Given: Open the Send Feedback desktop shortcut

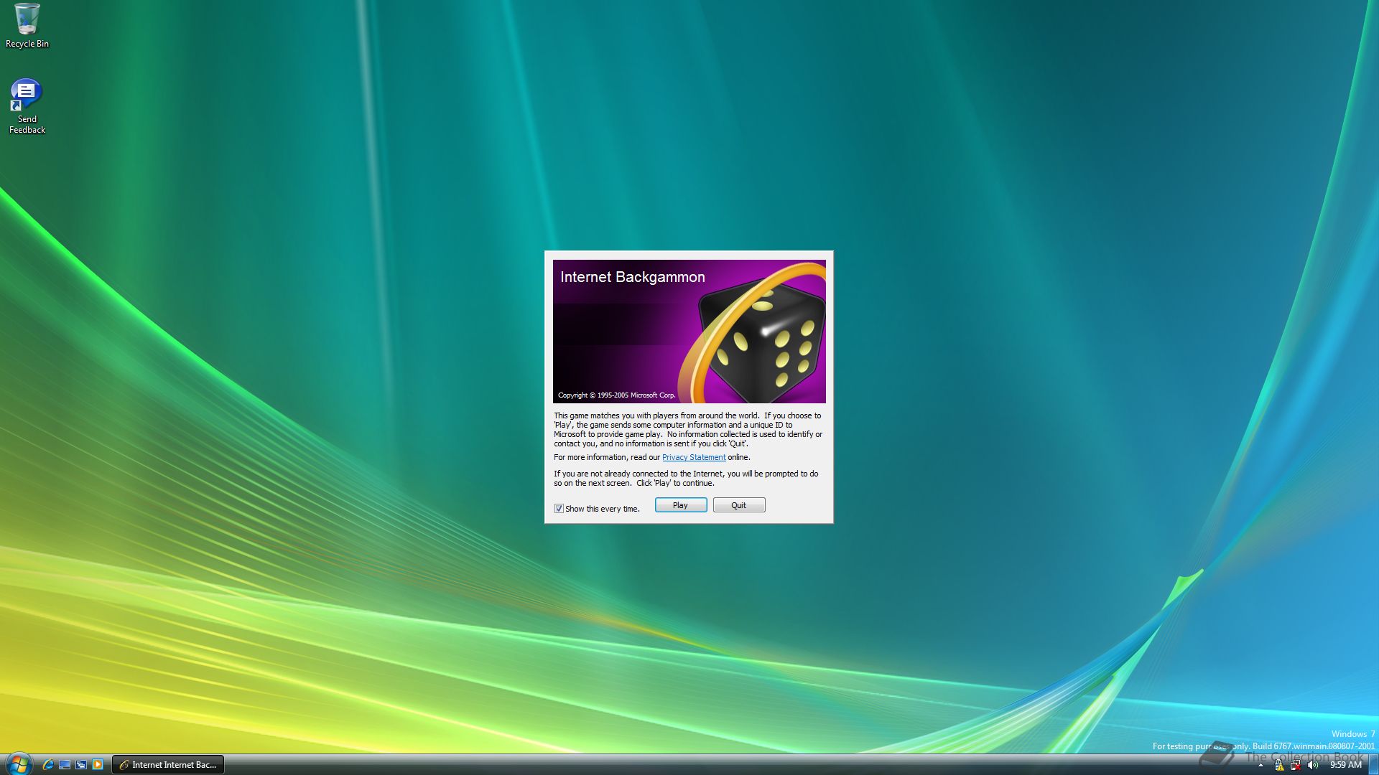Looking at the screenshot, I should click(x=27, y=106).
